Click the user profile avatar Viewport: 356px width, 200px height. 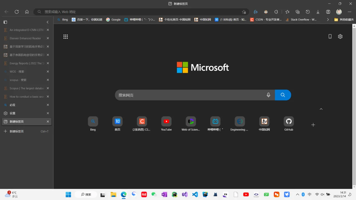(x=339, y=12)
